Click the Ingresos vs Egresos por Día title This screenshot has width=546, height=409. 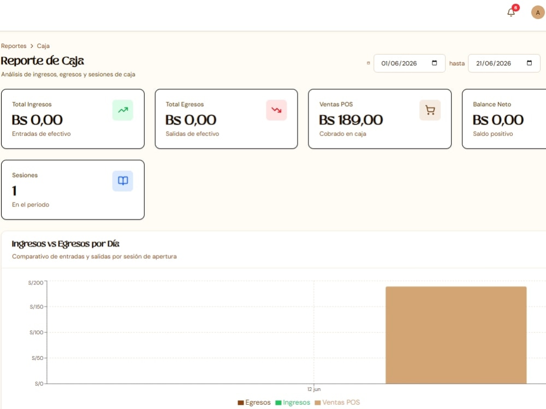(x=66, y=244)
